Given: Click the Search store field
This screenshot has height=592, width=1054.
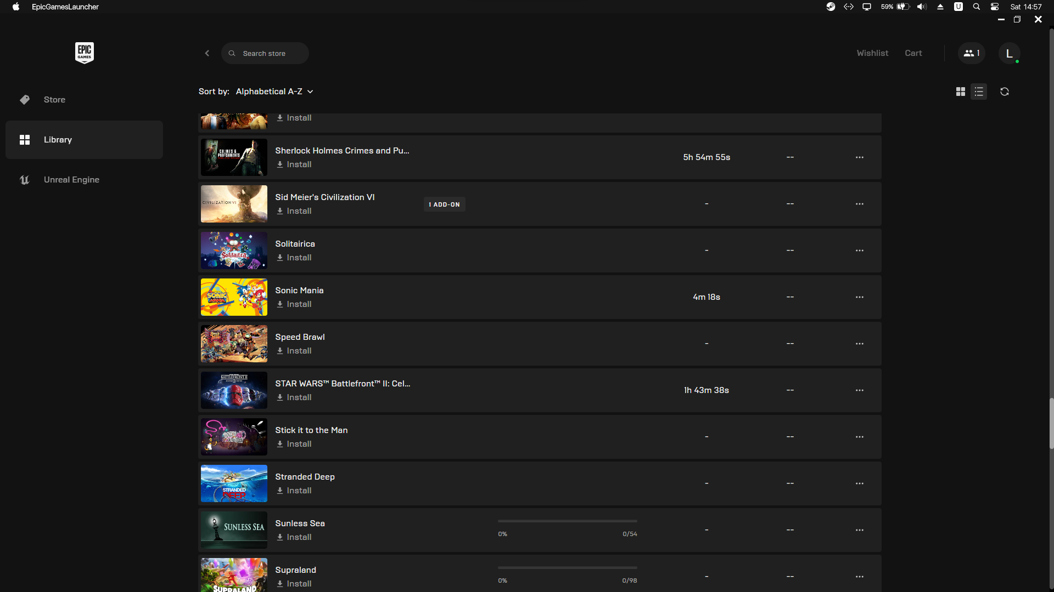Looking at the screenshot, I should [x=265, y=53].
